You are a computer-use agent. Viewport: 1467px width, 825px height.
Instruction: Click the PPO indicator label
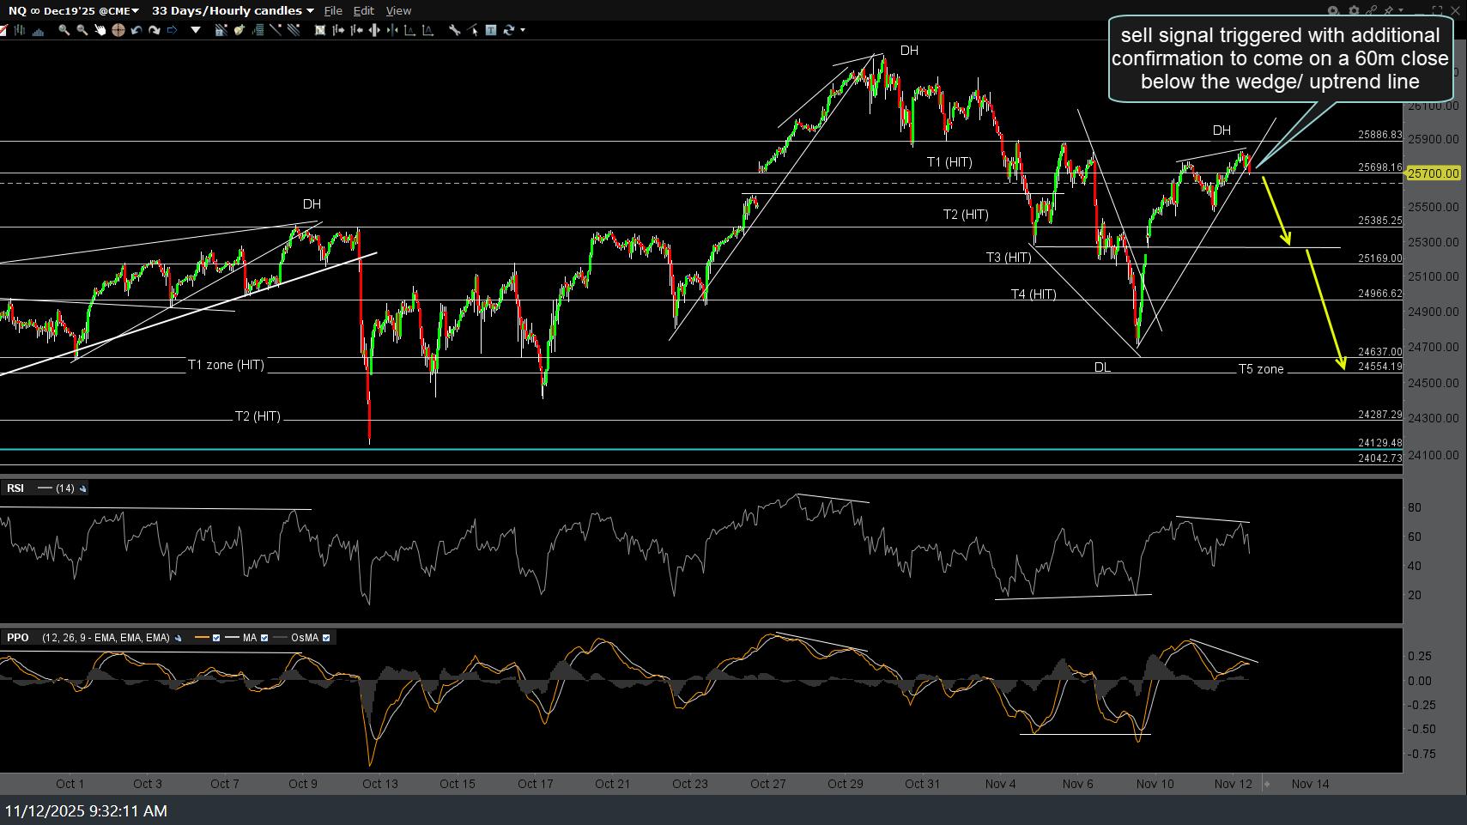click(18, 638)
